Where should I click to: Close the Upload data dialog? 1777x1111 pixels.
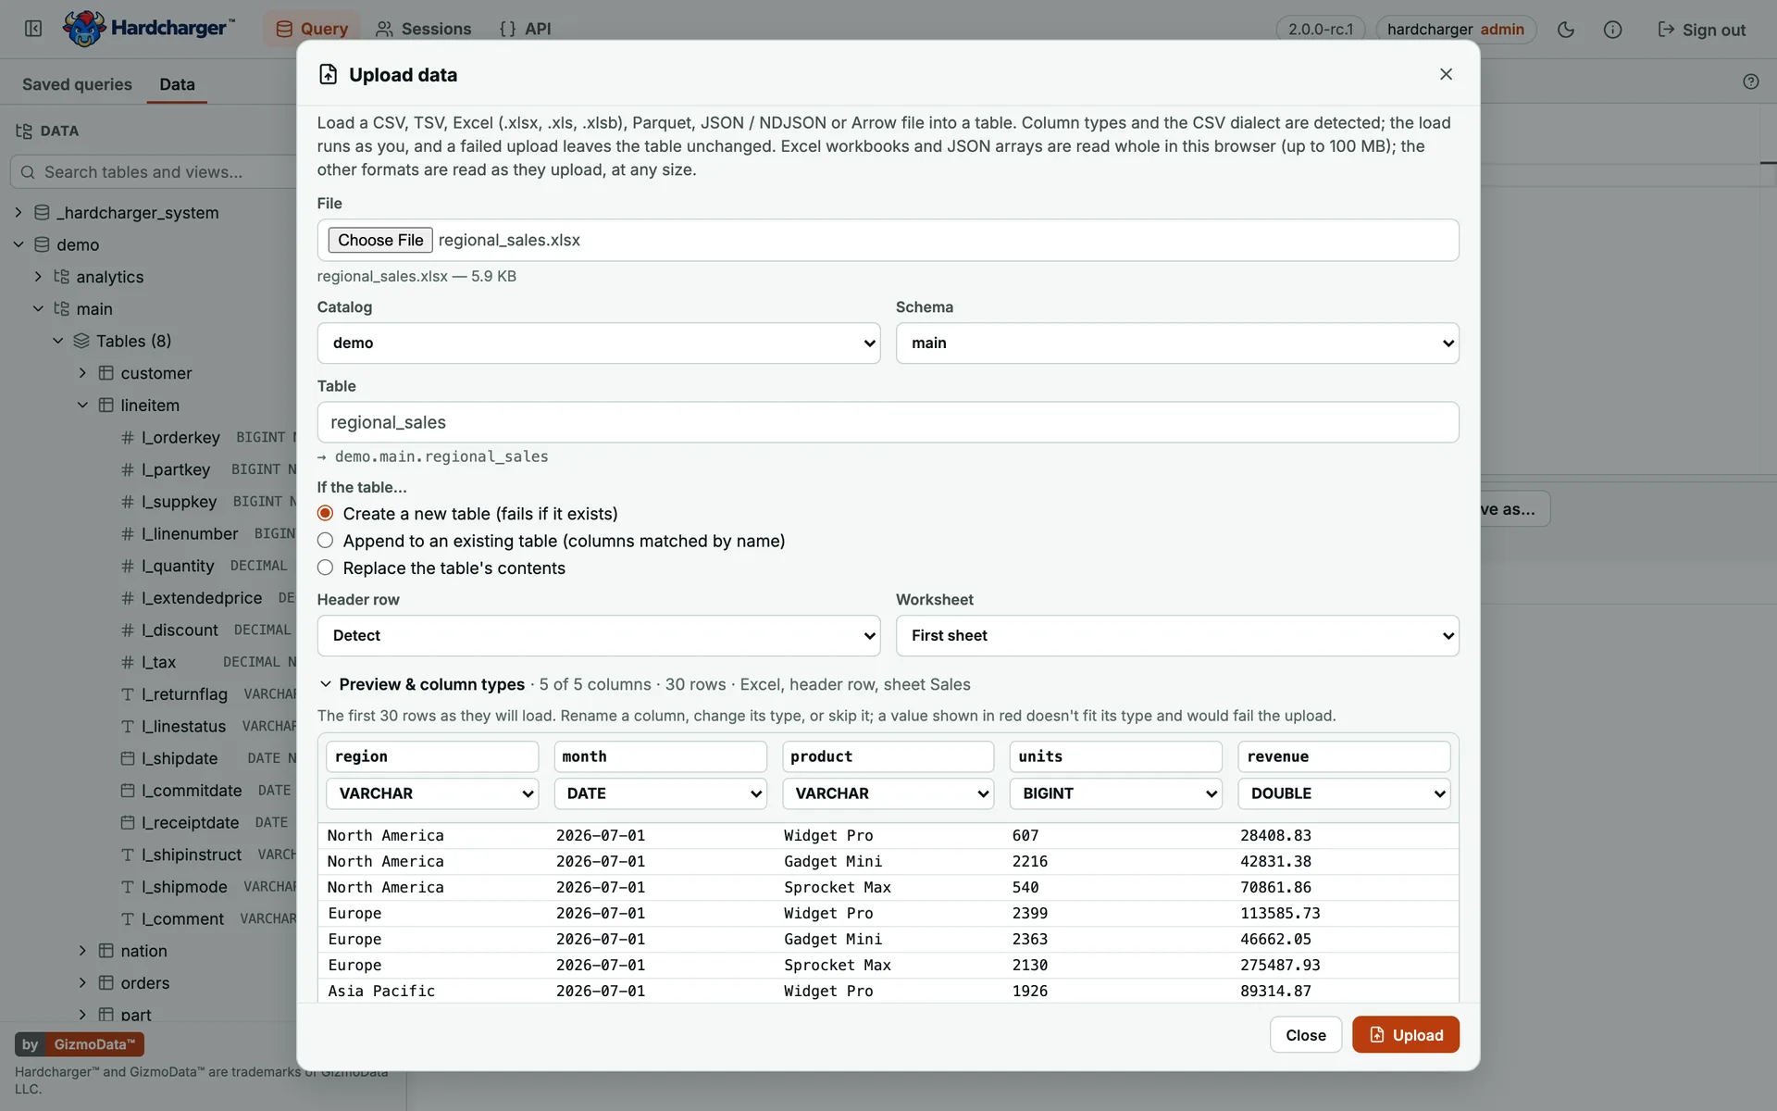coord(1446,74)
